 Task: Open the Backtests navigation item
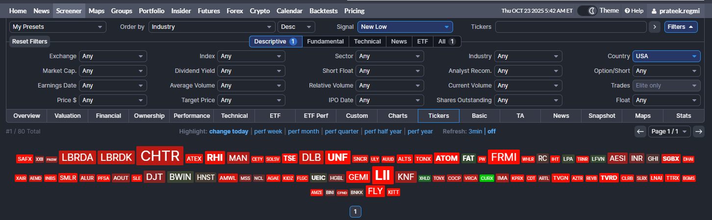click(324, 11)
